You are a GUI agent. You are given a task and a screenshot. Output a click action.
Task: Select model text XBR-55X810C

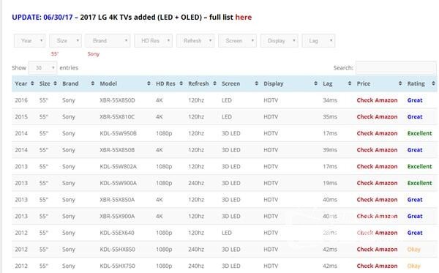click(x=117, y=117)
